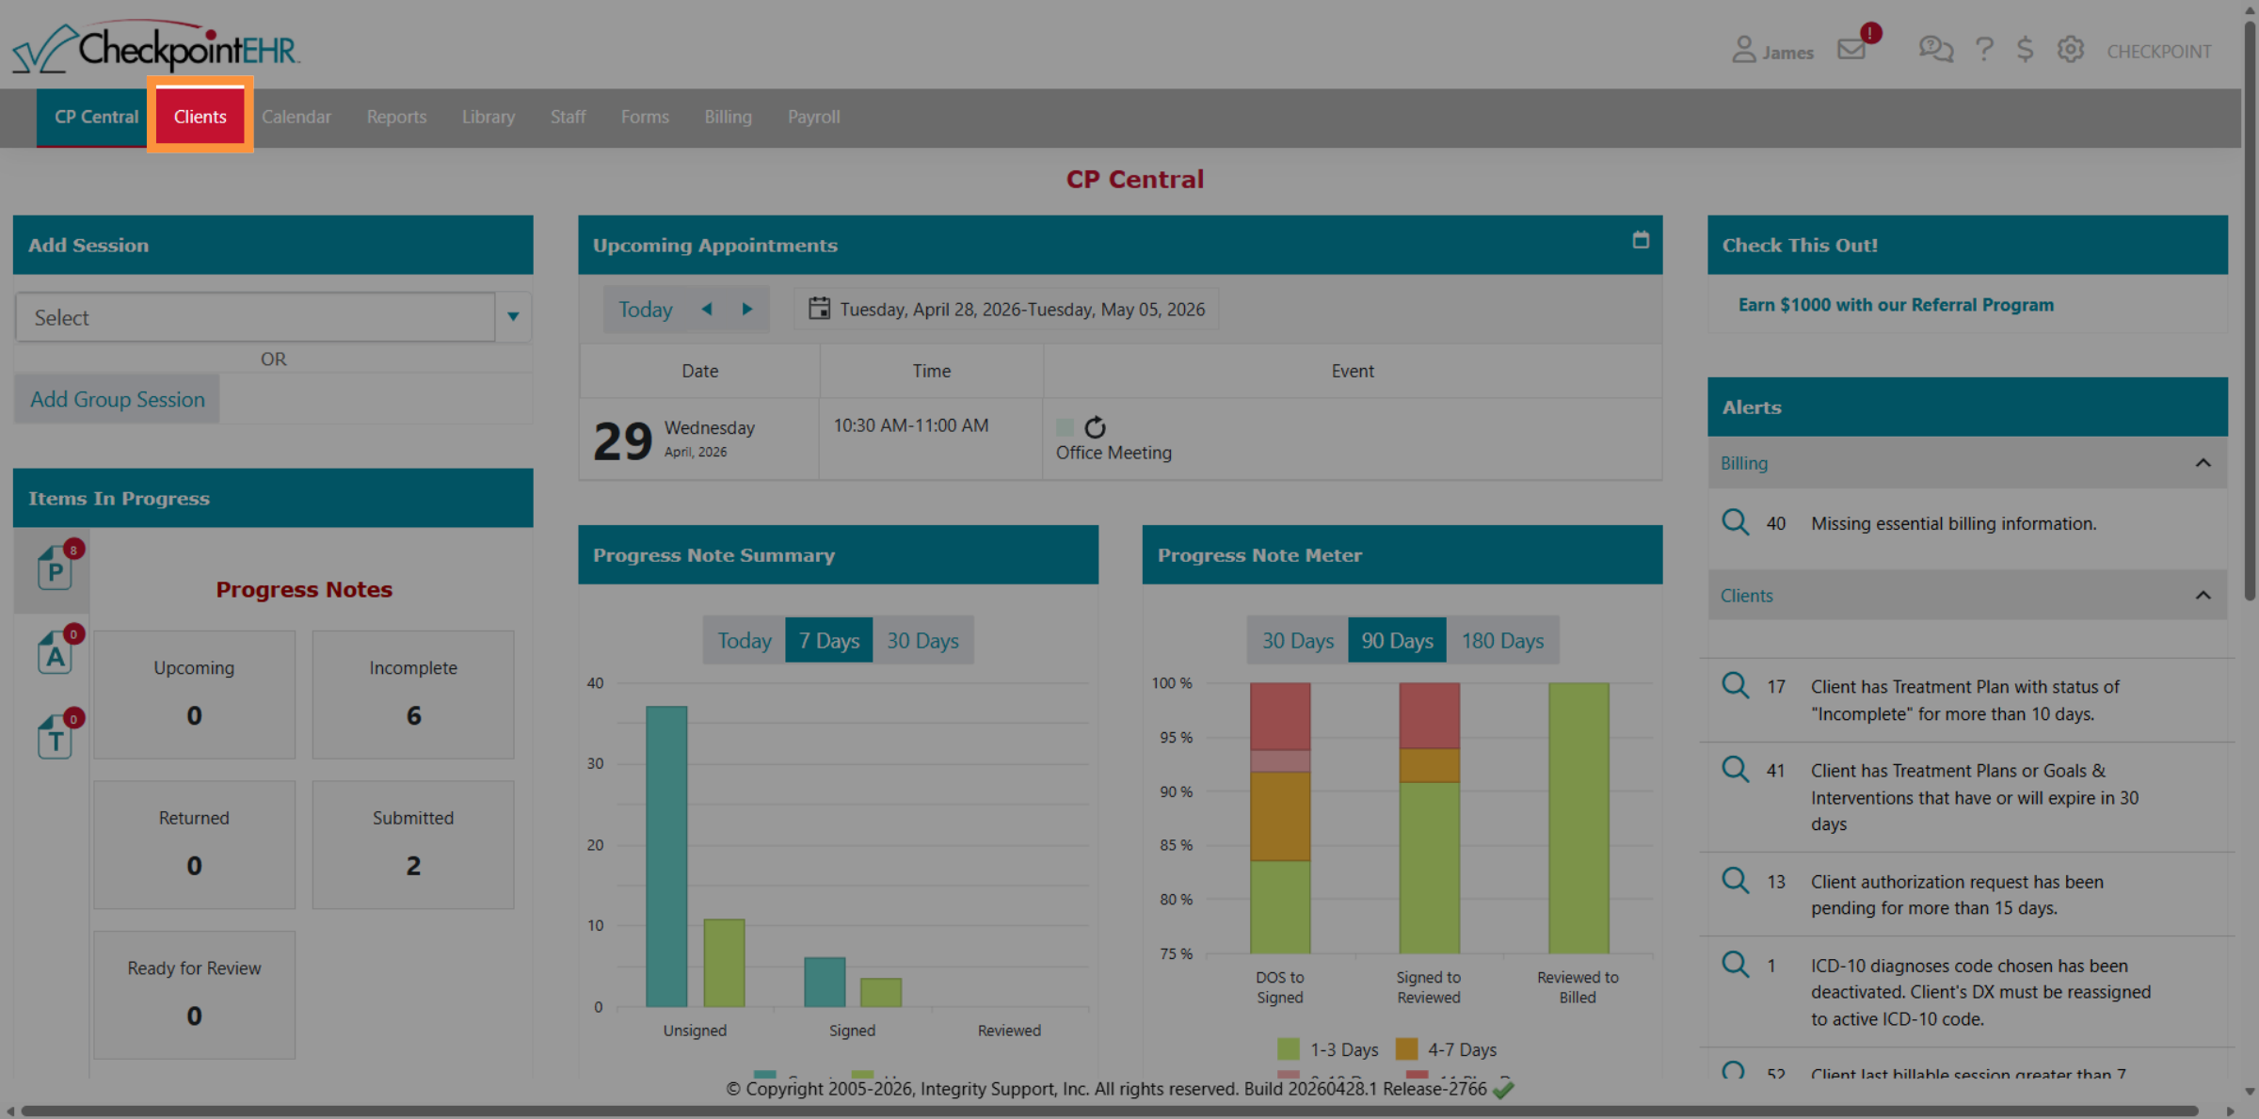Click the Add Group Session button

click(x=118, y=399)
